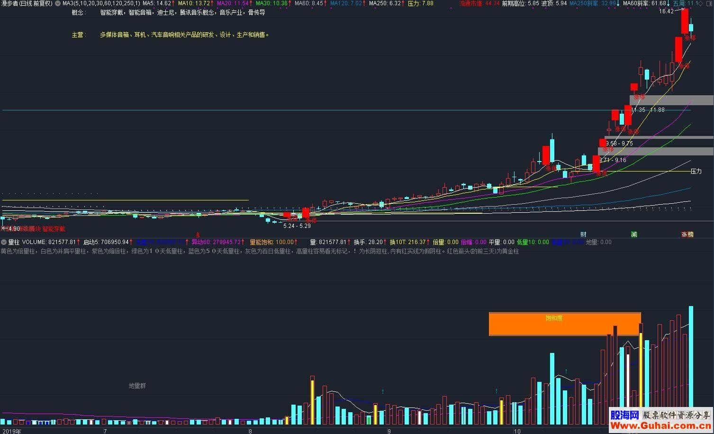Click the yellow 换10T: 216.37 value
Viewport: 714px width, 434px height.
407,242
